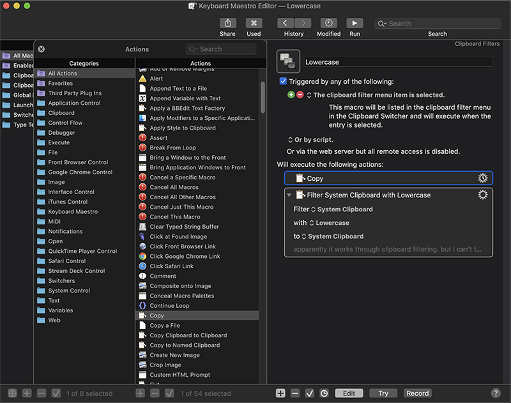Add a new macro in the macros list

point(141,393)
